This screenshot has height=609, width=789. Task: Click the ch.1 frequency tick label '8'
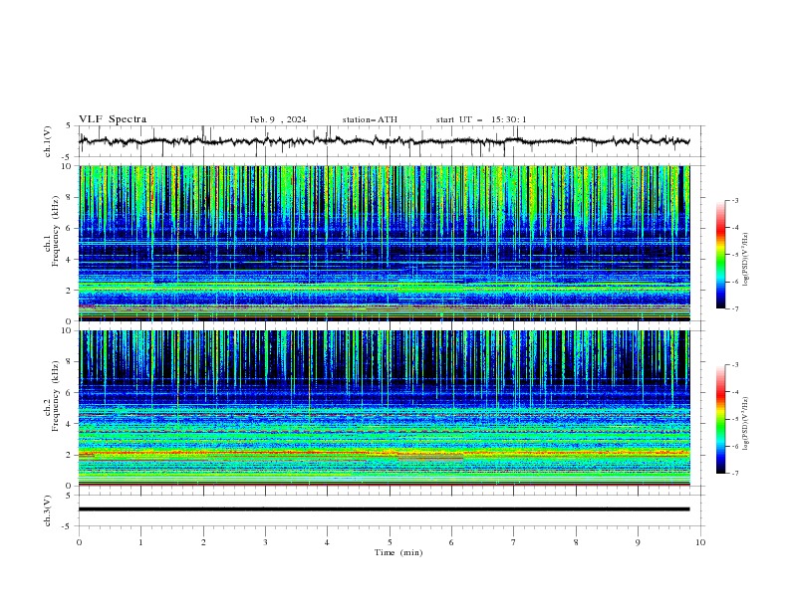[70, 197]
